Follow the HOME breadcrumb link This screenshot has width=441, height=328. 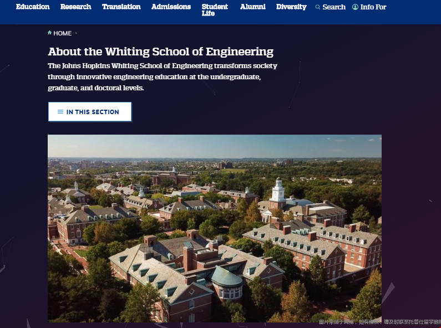[62, 33]
